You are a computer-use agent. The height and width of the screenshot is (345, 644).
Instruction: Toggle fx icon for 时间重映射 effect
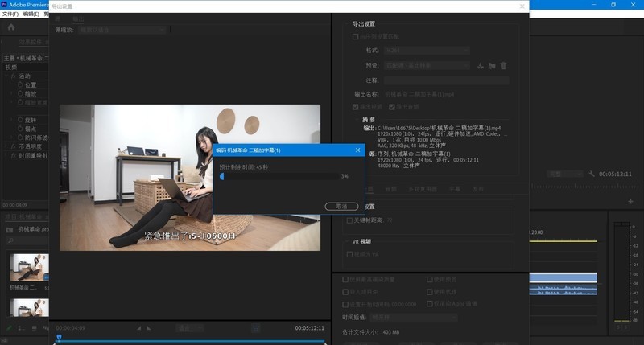point(14,155)
